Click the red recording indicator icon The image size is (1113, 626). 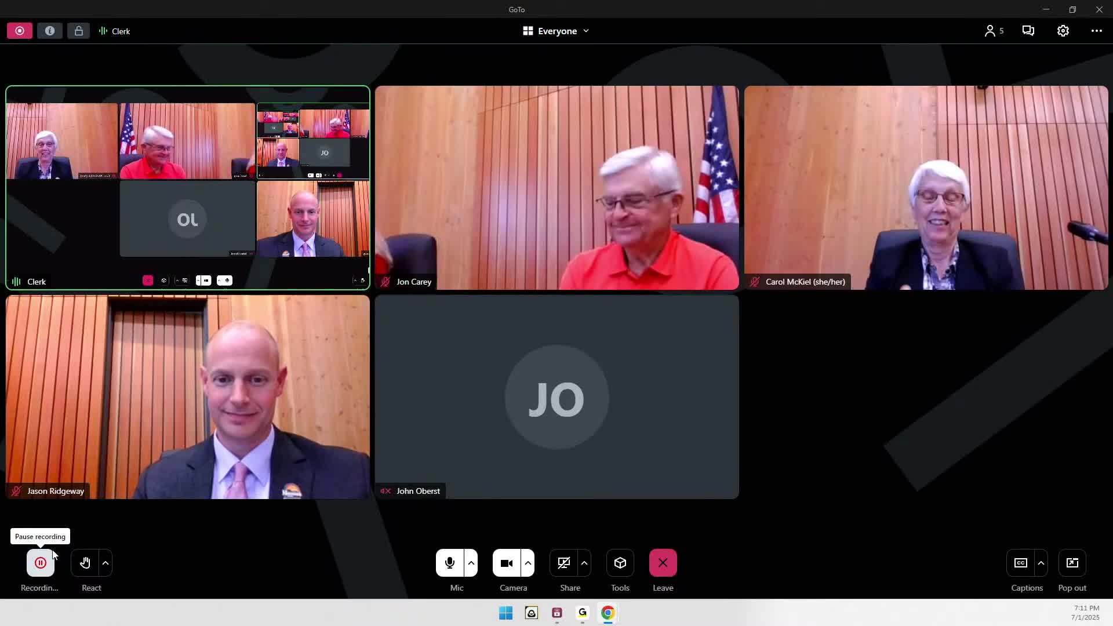click(x=20, y=31)
